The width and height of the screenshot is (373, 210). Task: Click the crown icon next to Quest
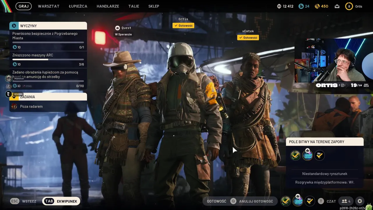[x=117, y=28]
